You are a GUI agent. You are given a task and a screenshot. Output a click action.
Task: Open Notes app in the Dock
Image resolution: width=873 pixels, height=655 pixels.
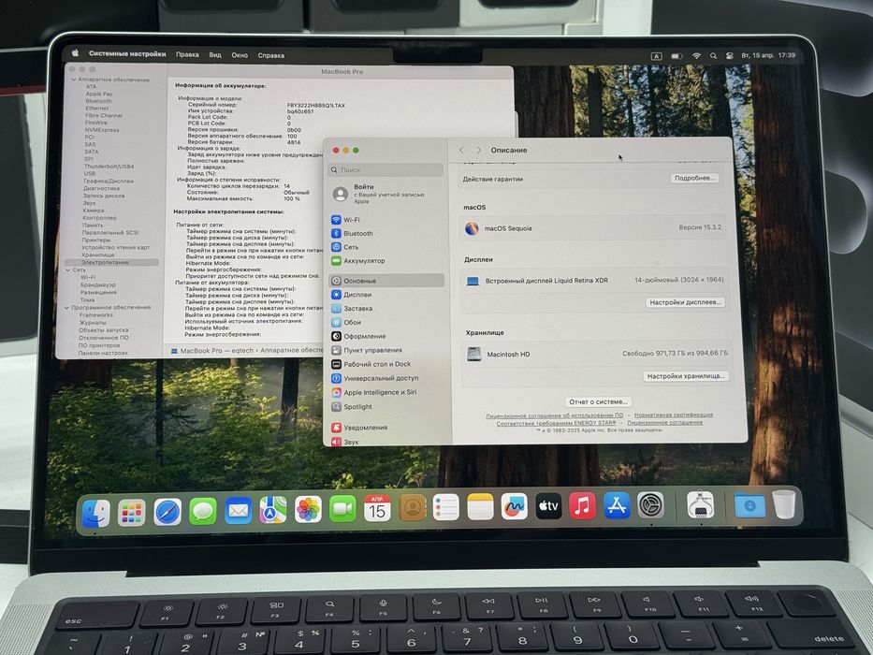pos(480,507)
